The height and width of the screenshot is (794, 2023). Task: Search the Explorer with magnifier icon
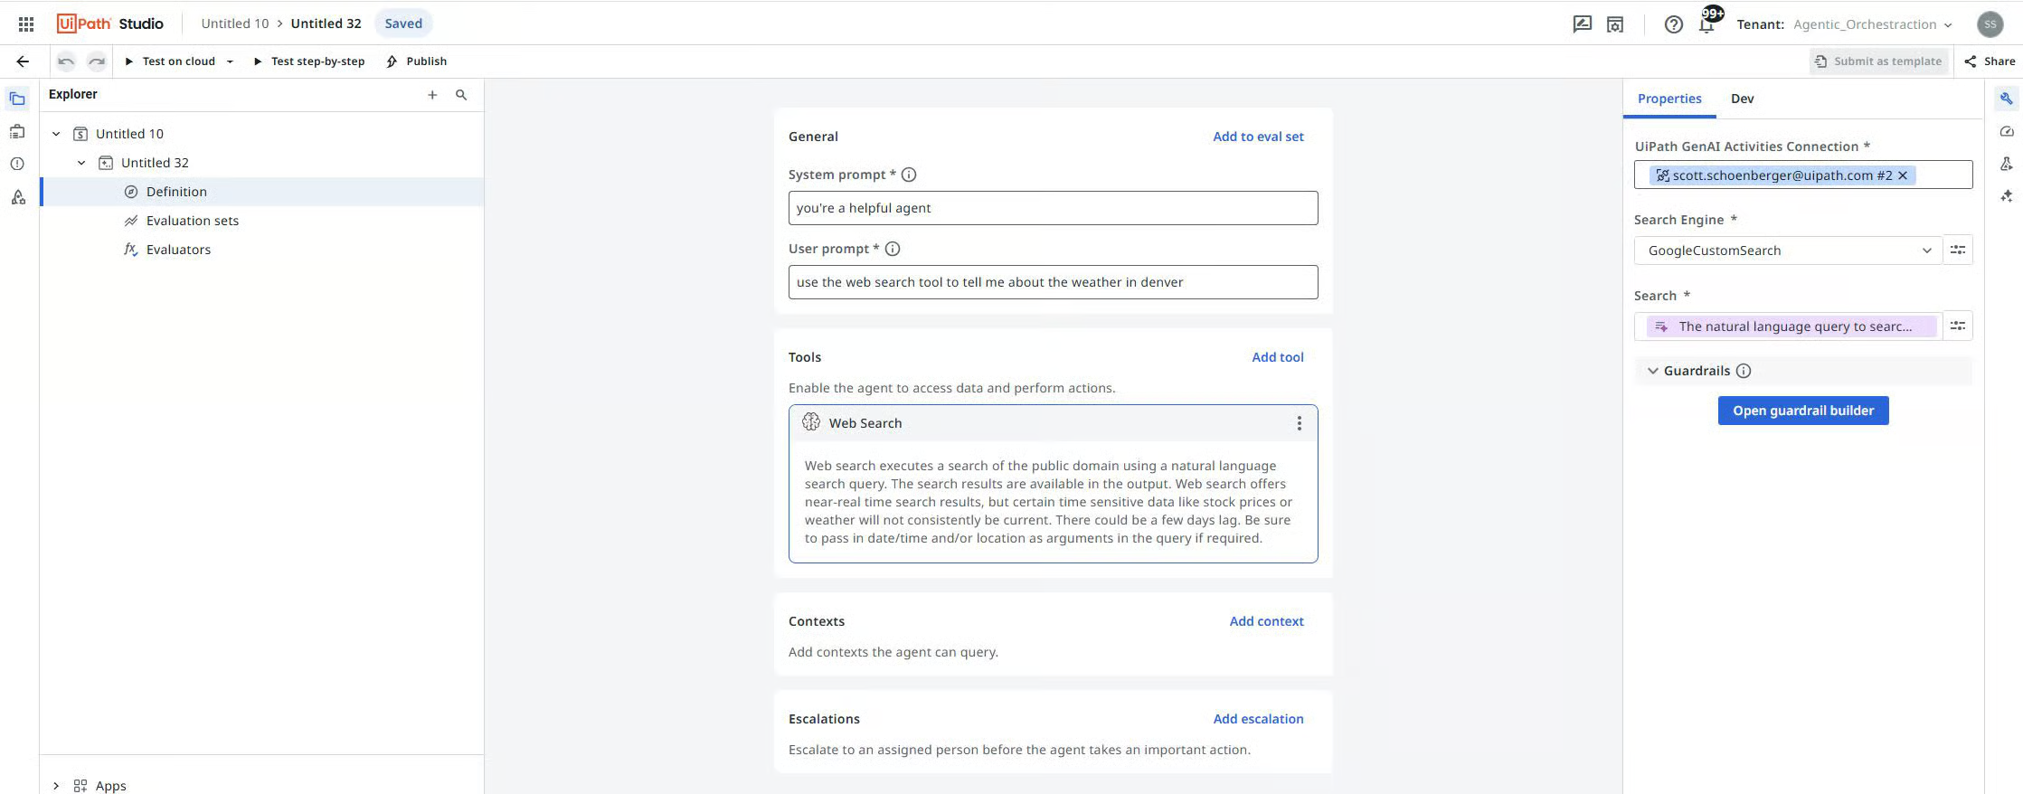[x=461, y=95]
